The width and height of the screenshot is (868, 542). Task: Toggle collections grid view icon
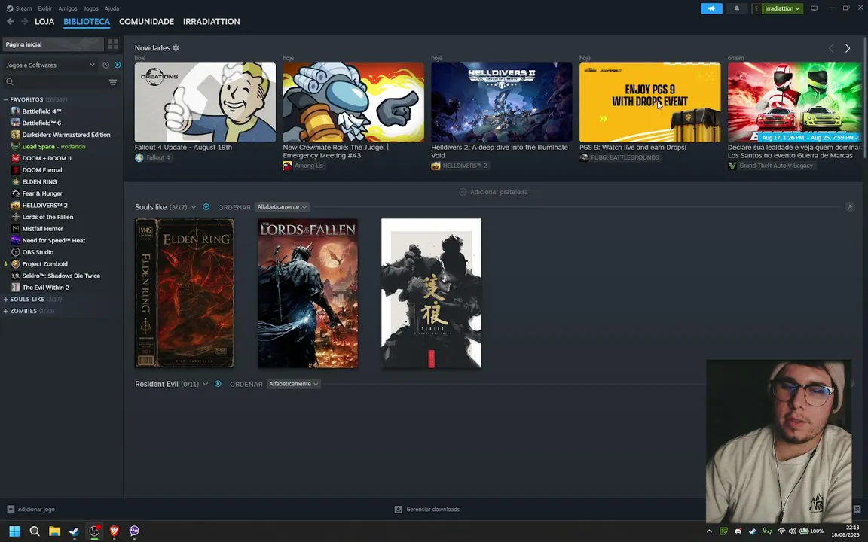113,44
